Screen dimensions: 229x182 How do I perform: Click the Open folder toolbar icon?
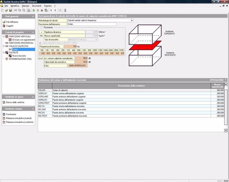[6, 10]
